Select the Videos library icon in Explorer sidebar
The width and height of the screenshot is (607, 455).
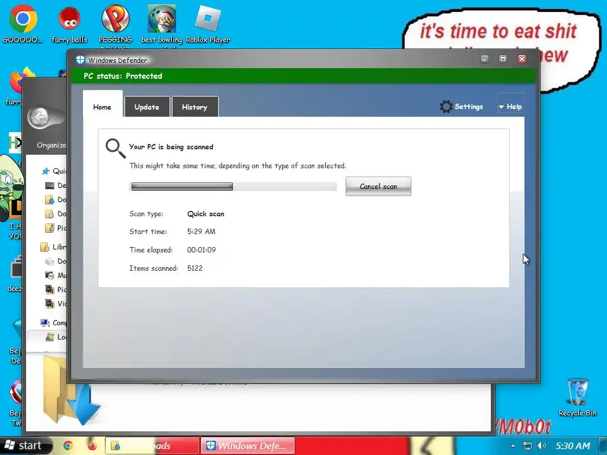(x=50, y=303)
